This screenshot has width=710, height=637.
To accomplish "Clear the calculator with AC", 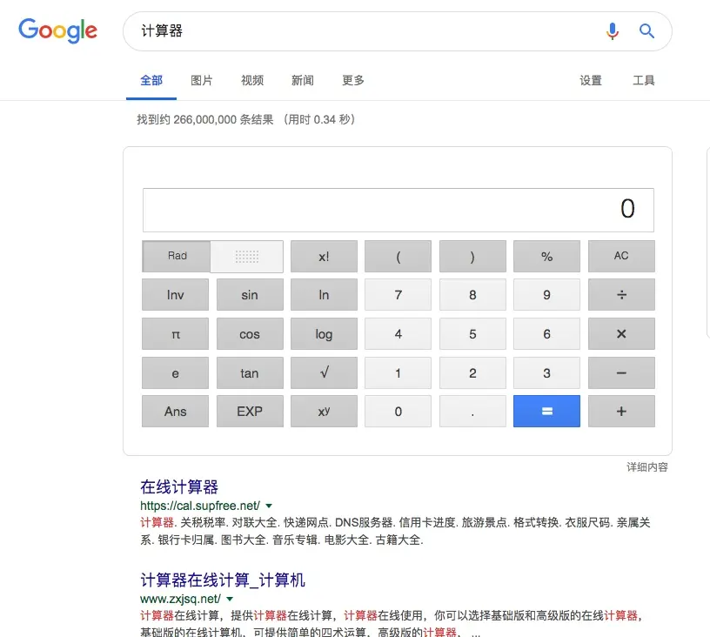I will [621, 256].
